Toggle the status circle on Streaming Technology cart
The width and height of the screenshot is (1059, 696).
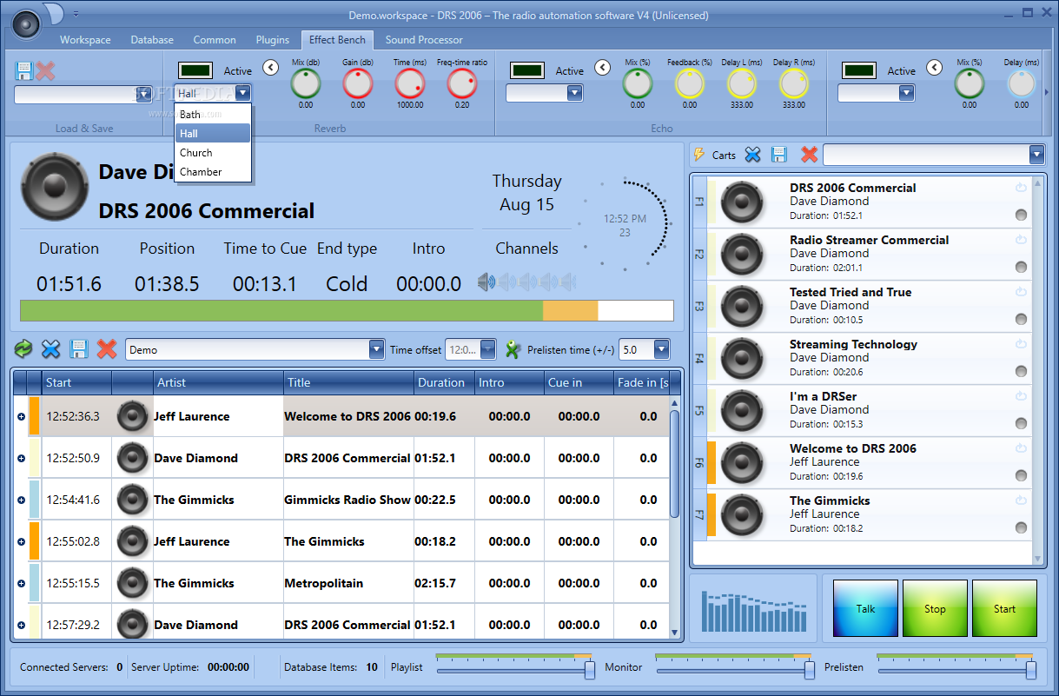[1021, 372]
